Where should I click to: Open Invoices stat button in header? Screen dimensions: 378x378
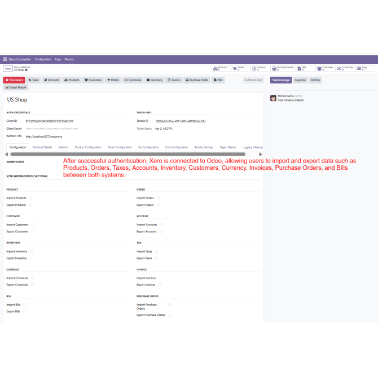[260, 68]
